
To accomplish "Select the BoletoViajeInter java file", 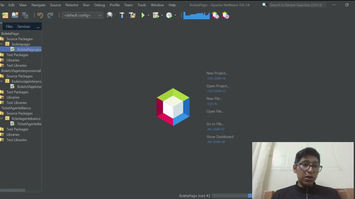I will pyautogui.click(x=29, y=87).
